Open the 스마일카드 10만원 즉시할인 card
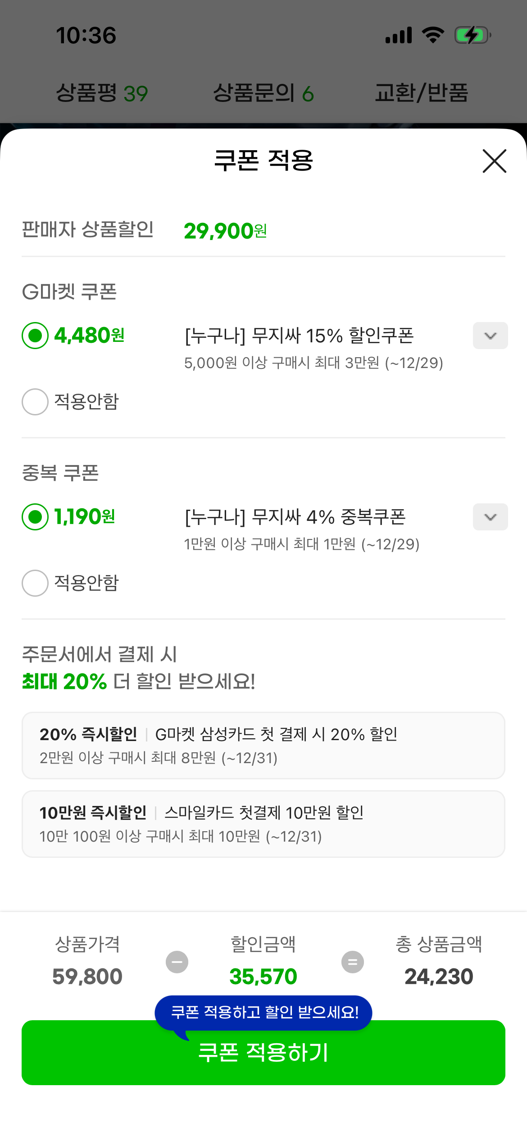Screen dimensions: 527x1142 point(263,824)
